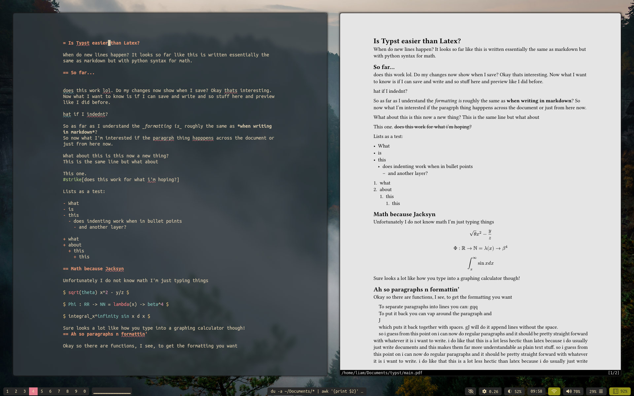Switch to workspace 1
This screenshot has width=634, height=396.
tap(7, 391)
